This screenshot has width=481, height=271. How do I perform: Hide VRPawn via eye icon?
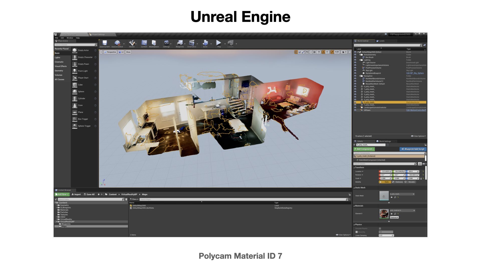[355, 110]
